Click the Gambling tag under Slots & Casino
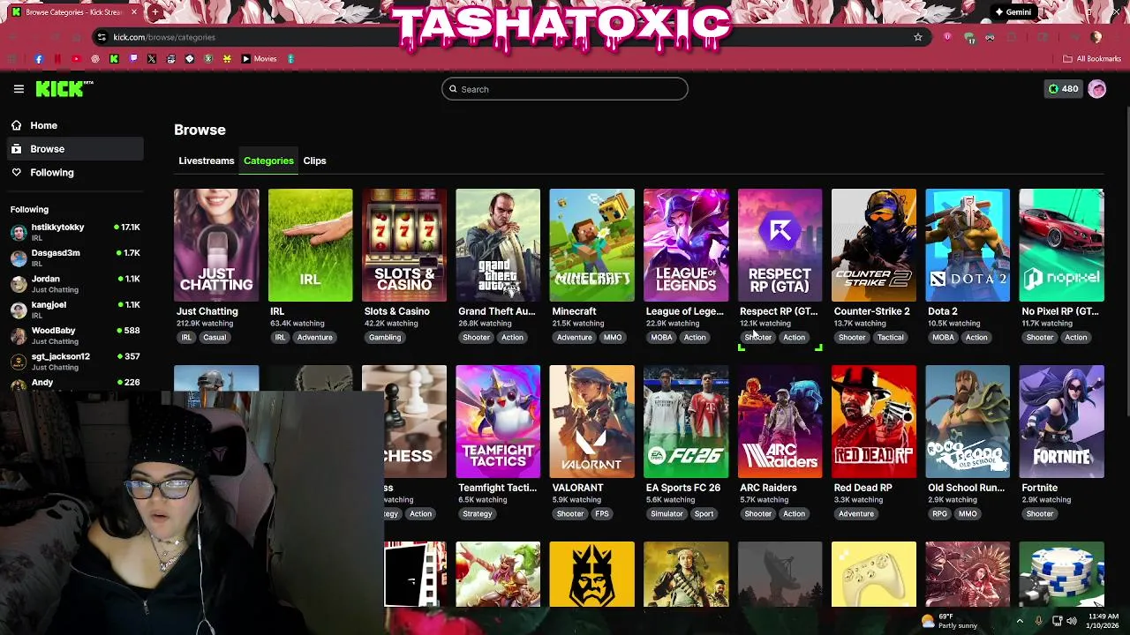This screenshot has height=635, width=1130. click(x=385, y=337)
